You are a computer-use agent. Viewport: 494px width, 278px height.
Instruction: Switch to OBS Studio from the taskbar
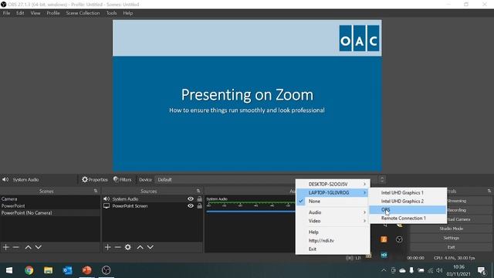click(107, 270)
